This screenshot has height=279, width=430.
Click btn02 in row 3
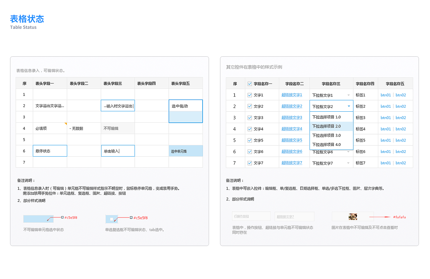click(x=401, y=118)
